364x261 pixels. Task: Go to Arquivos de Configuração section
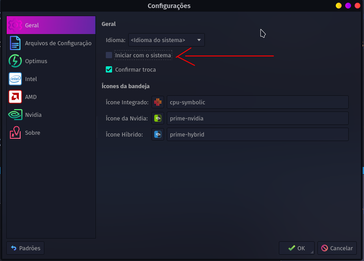coord(51,43)
